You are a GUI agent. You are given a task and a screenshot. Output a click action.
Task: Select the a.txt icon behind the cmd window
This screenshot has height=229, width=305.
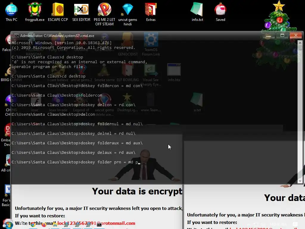coord(197,102)
